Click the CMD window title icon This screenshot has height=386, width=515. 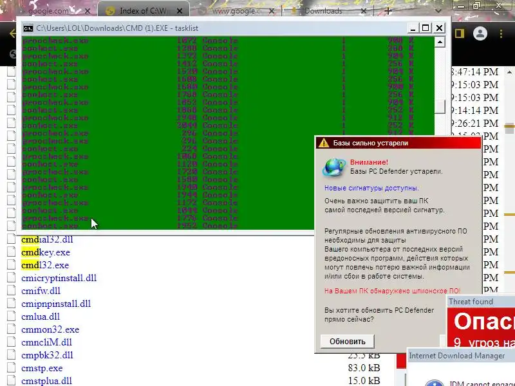coord(28,28)
